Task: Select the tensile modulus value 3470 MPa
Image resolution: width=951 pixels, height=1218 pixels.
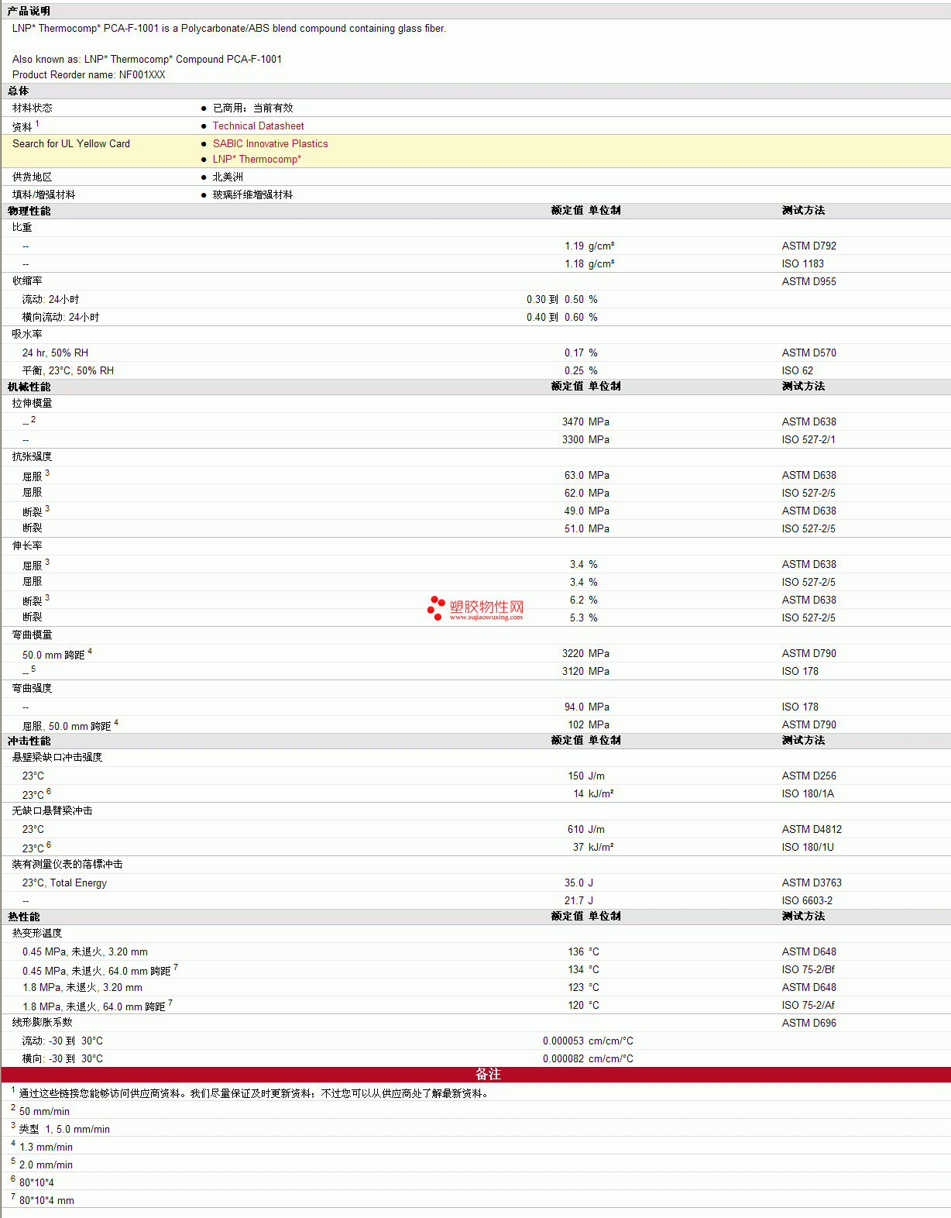Action: pyautogui.click(x=585, y=421)
